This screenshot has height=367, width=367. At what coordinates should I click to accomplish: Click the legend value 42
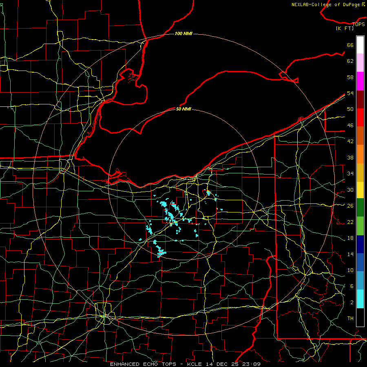tap(350, 141)
